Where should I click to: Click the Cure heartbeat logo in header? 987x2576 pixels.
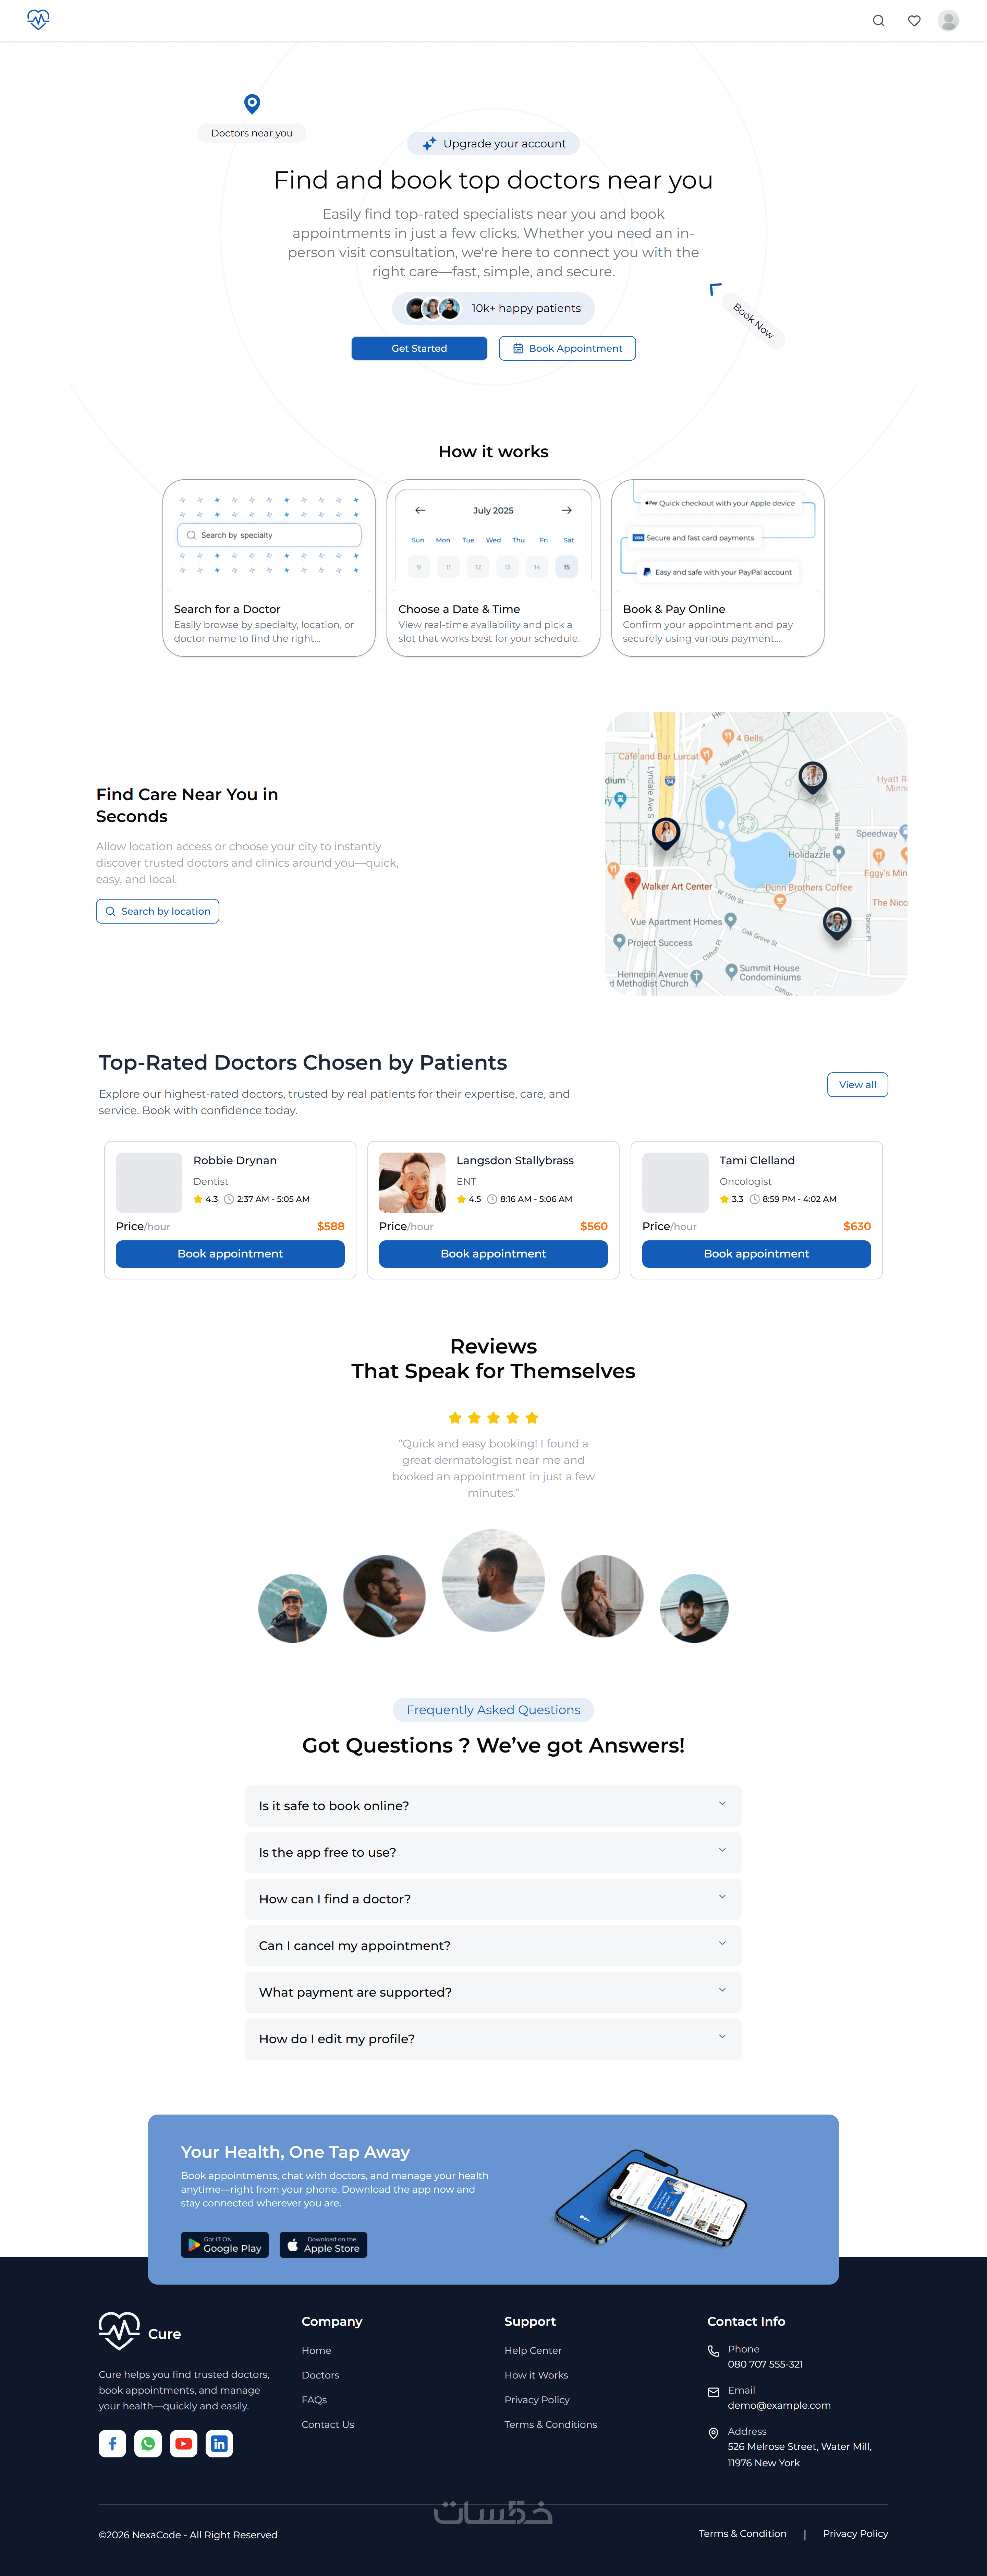click(x=38, y=20)
